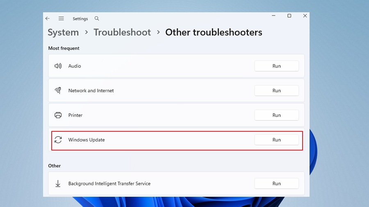Run the Windows Update troubleshooter
369x207 pixels.
point(276,139)
